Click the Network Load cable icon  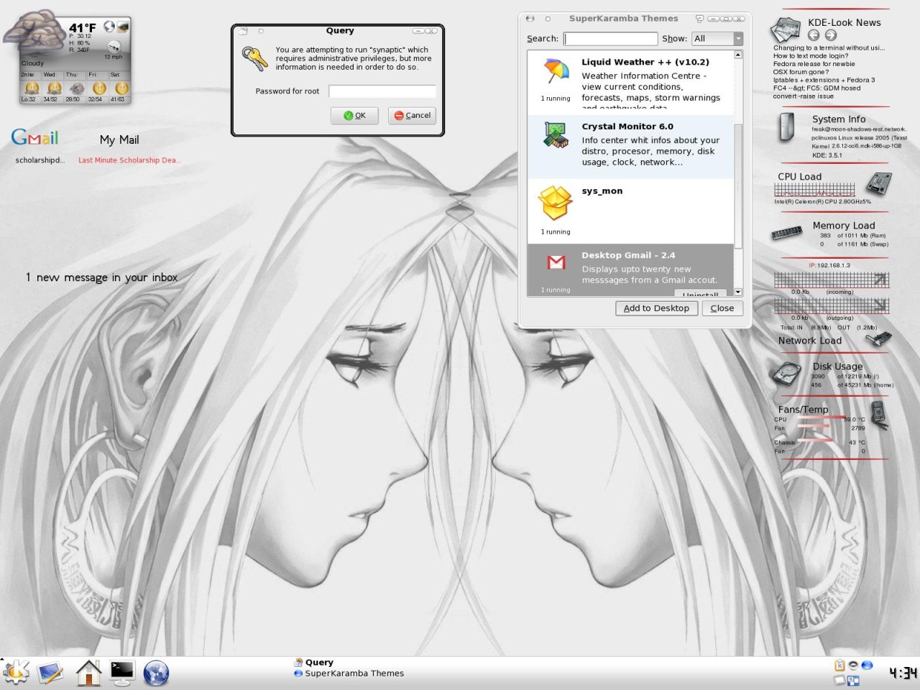pyautogui.click(x=879, y=339)
